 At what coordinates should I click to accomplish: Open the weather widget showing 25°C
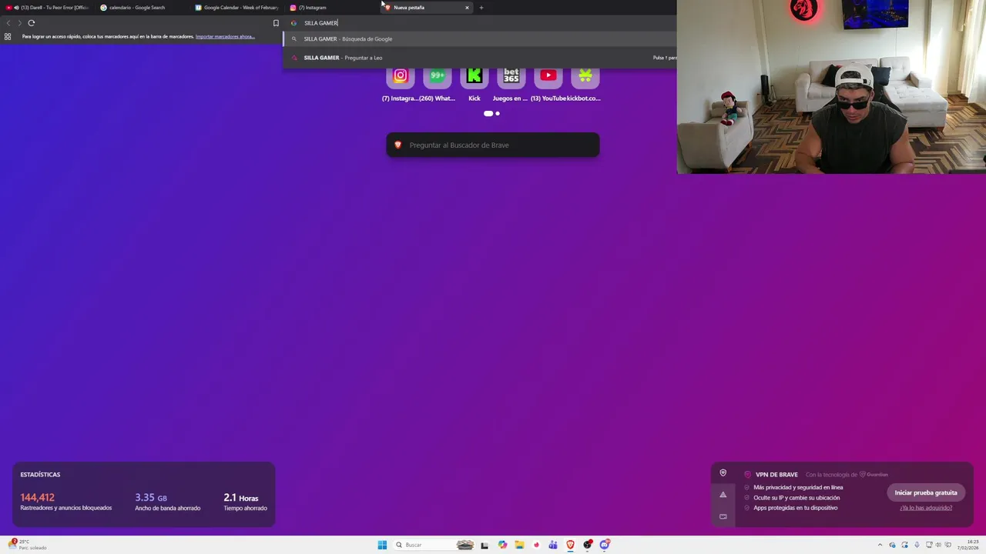pos(29,545)
